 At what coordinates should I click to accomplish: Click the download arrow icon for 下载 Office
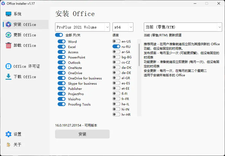8,77
